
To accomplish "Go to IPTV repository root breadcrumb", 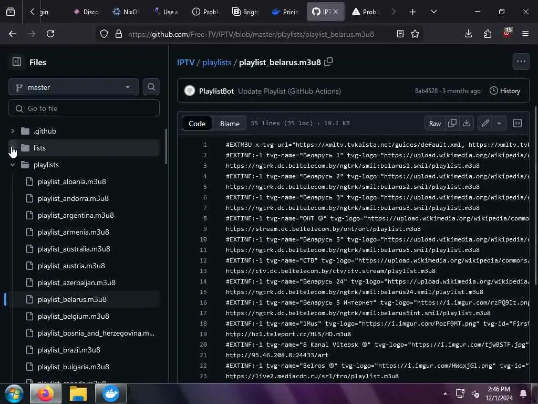I will pos(185,62).
